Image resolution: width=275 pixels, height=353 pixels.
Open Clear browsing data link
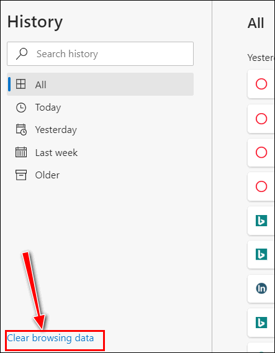point(50,338)
